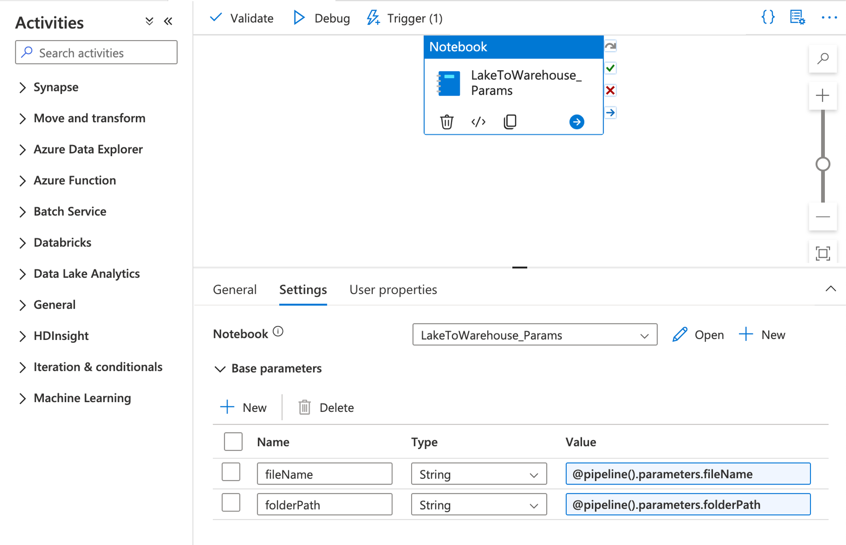View activity source code icon
The height and width of the screenshot is (545, 846).
pos(478,122)
